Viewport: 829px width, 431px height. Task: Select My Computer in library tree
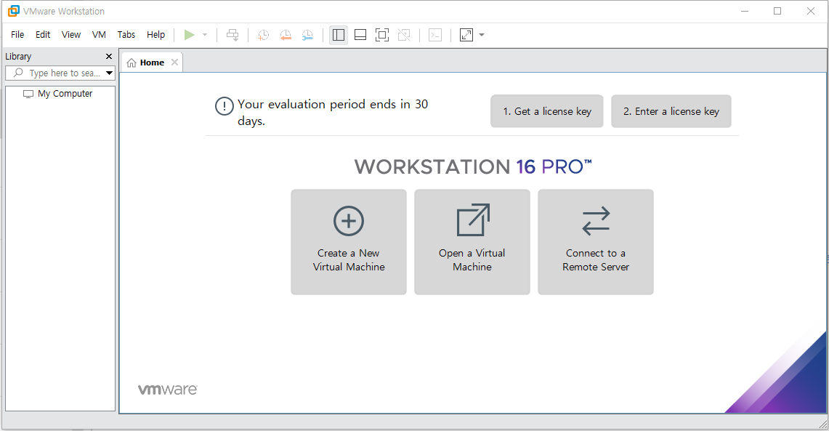[x=58, y=94]
